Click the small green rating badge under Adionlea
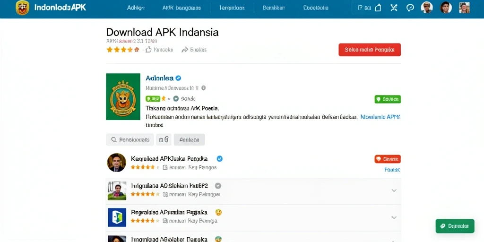Screen dimensions: 484x242 click(x=153, y=99)
